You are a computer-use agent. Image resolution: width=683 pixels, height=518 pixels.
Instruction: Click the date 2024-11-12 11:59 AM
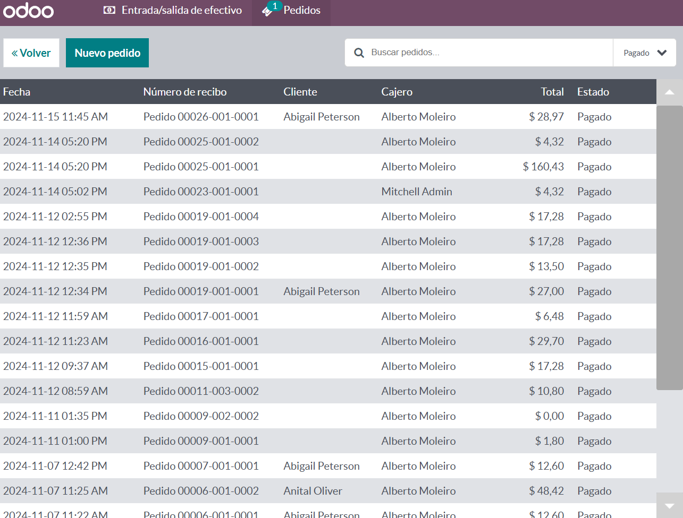pos(55,316)
